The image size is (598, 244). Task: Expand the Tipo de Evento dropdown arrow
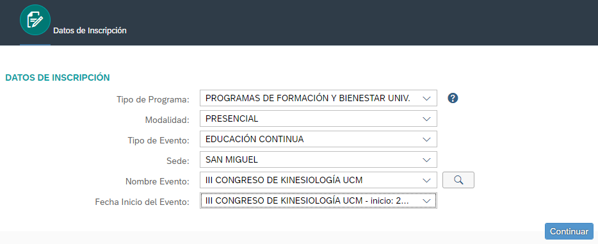pos(426,140)
